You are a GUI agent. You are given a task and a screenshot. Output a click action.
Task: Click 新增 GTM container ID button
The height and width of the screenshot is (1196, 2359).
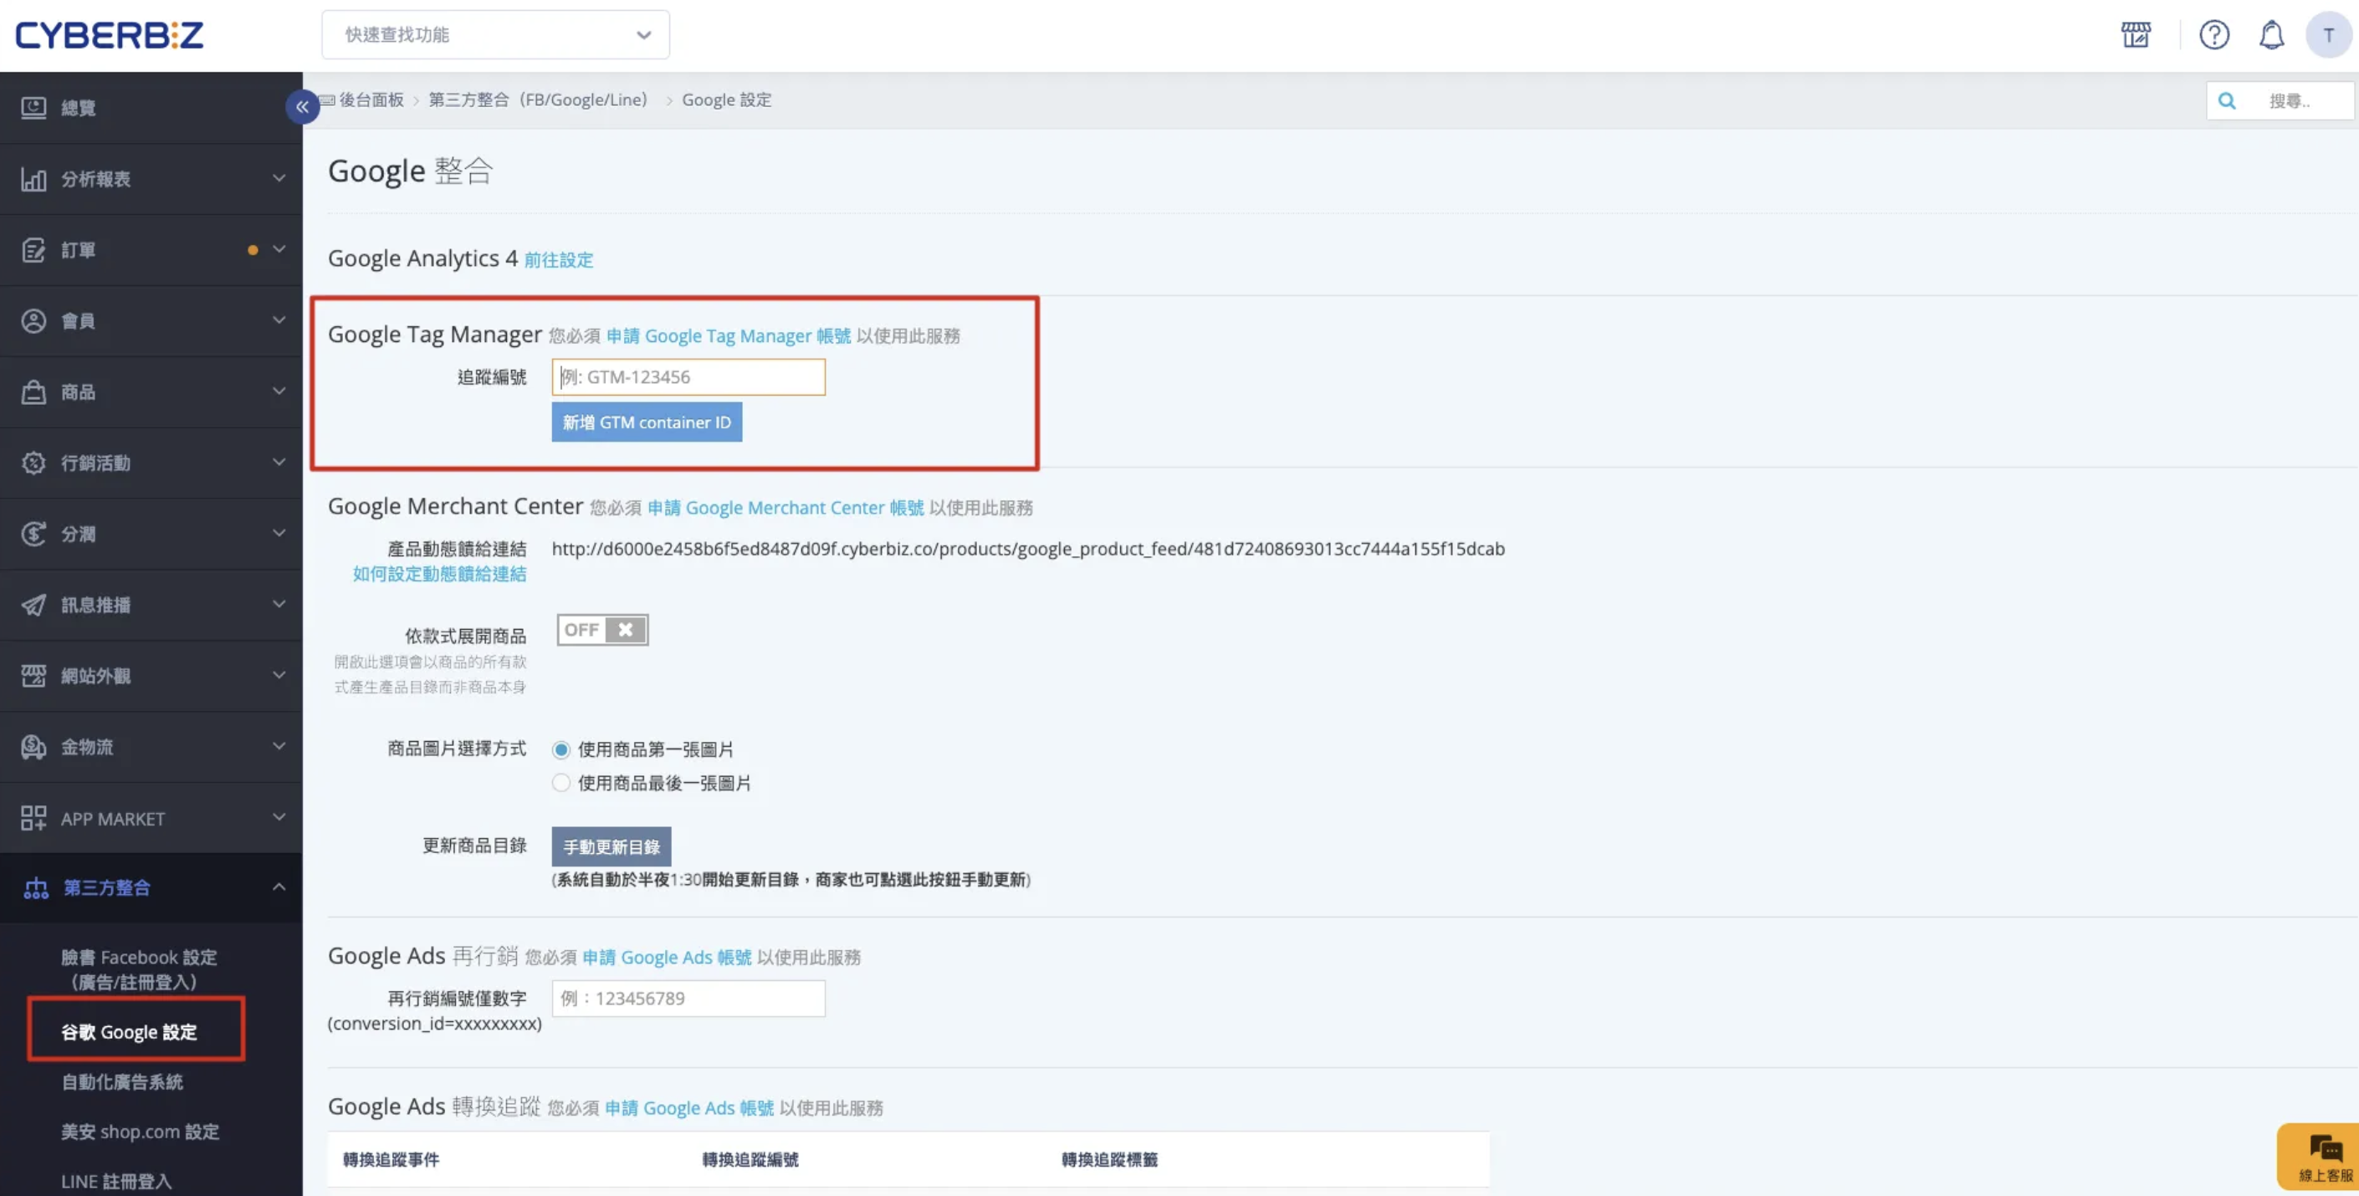[647, 422]
